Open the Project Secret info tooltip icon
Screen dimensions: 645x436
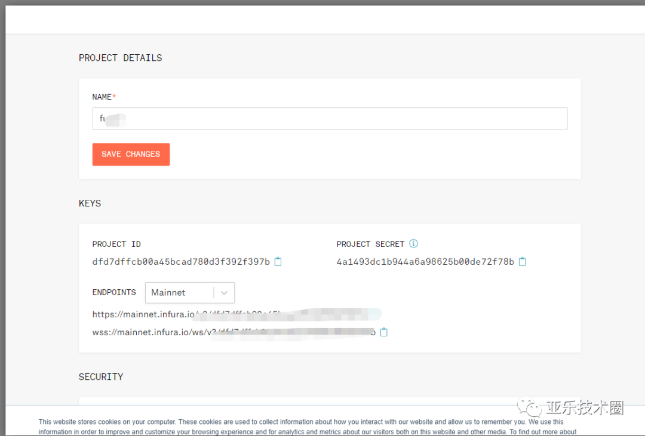413,244
